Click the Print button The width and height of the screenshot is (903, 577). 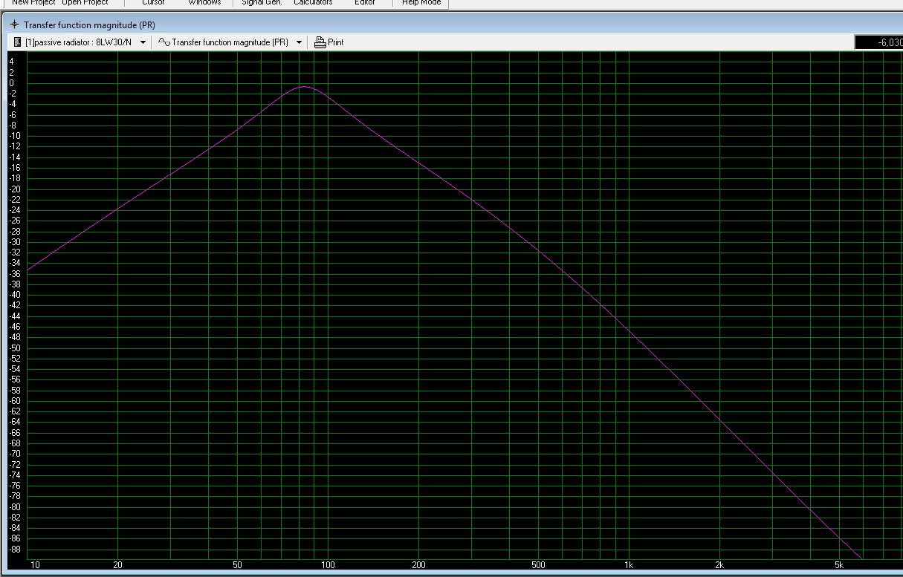point(329,42)
